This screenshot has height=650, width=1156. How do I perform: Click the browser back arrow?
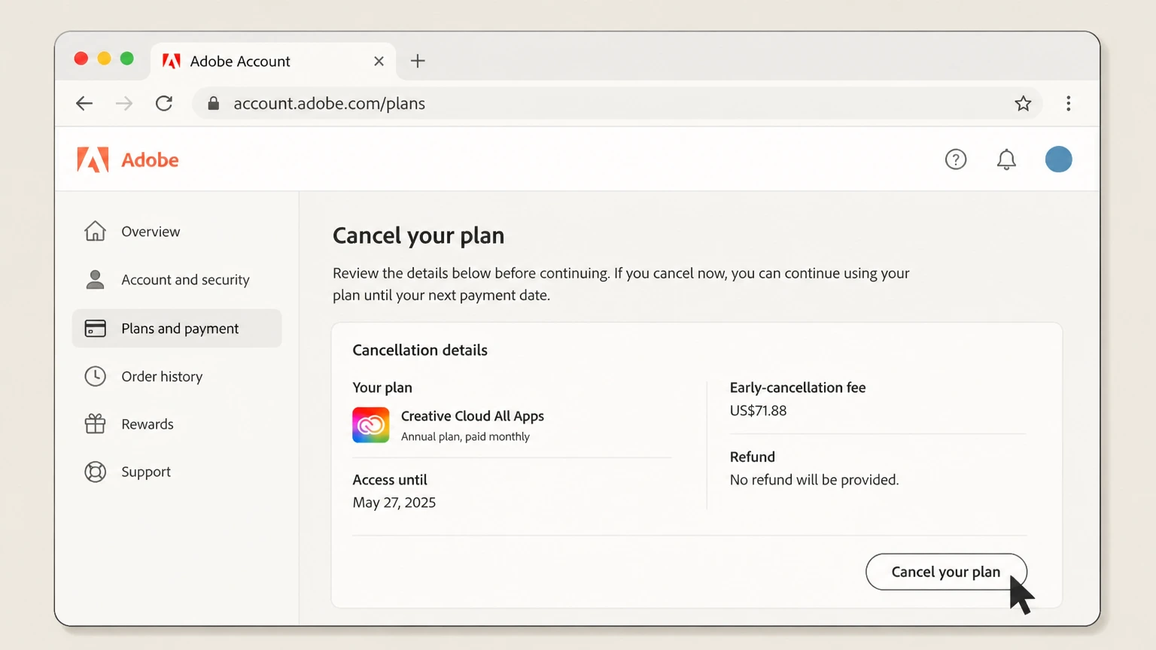(x=84, y=103)
